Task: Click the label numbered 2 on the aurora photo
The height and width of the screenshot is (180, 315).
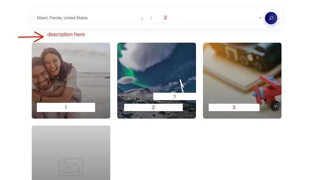Action: [153, 107]
